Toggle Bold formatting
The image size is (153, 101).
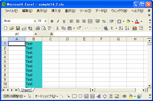(52, 21)
